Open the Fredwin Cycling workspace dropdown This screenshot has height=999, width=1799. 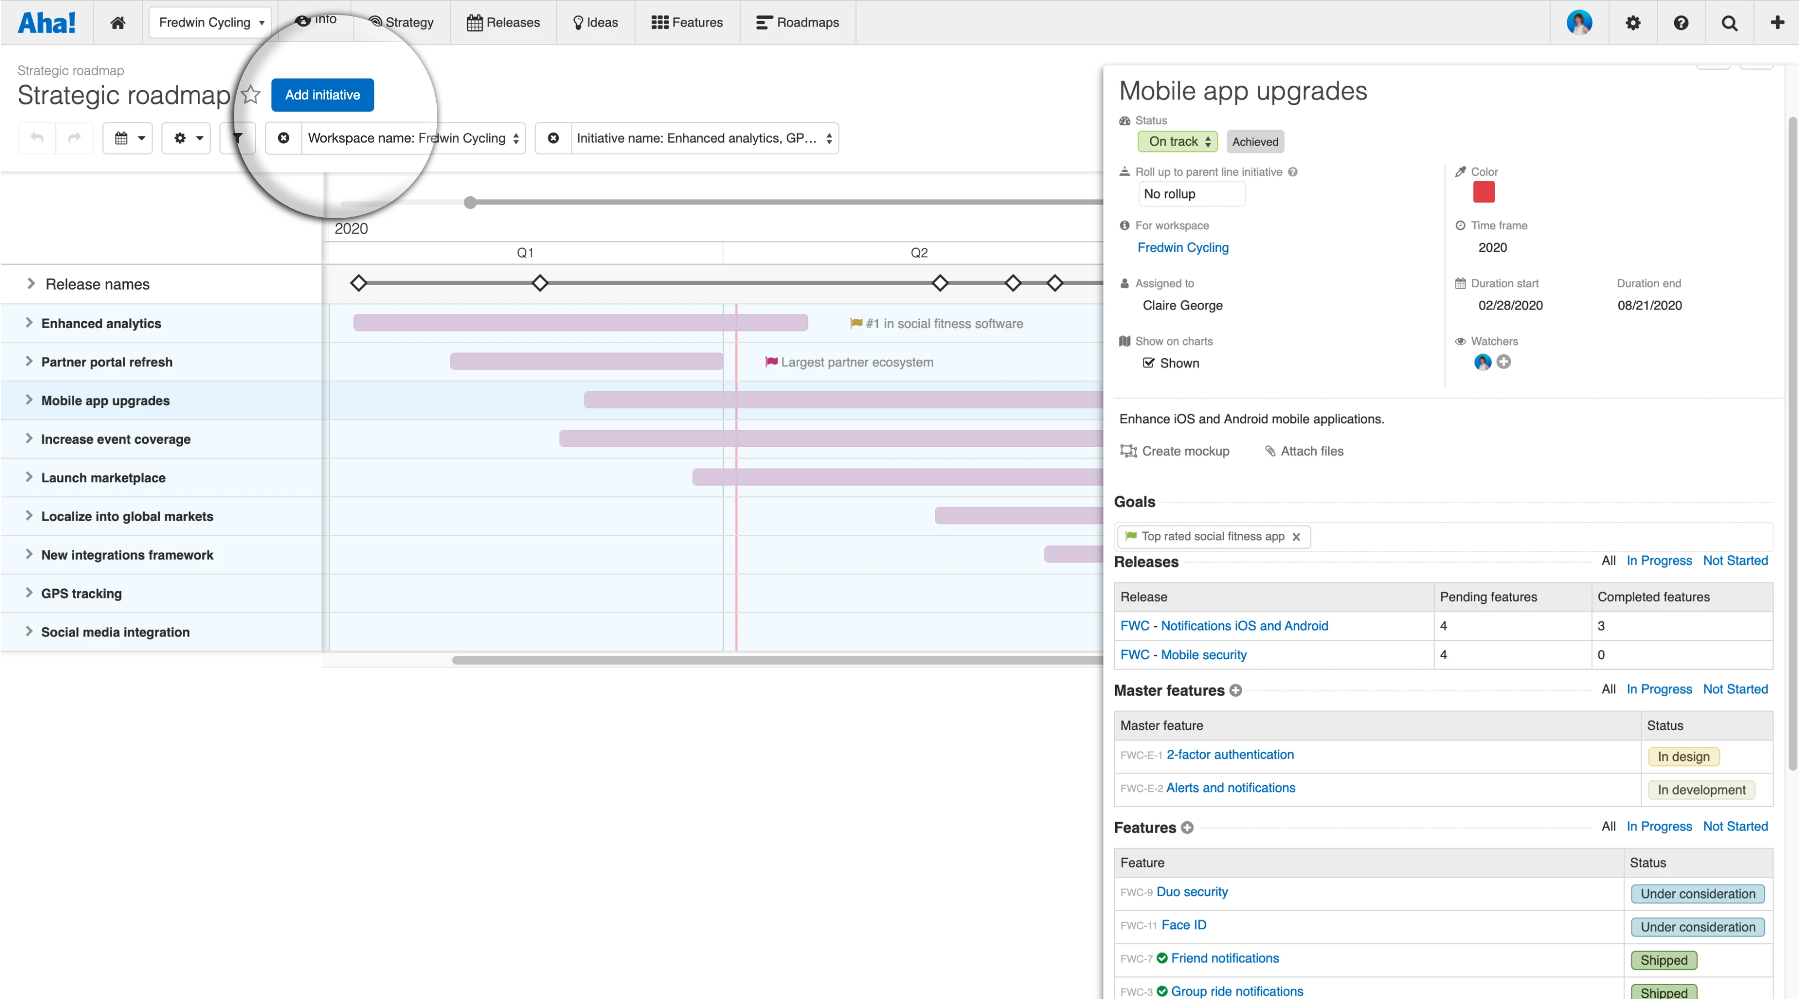pyautogui.click(x=210, y=22)
